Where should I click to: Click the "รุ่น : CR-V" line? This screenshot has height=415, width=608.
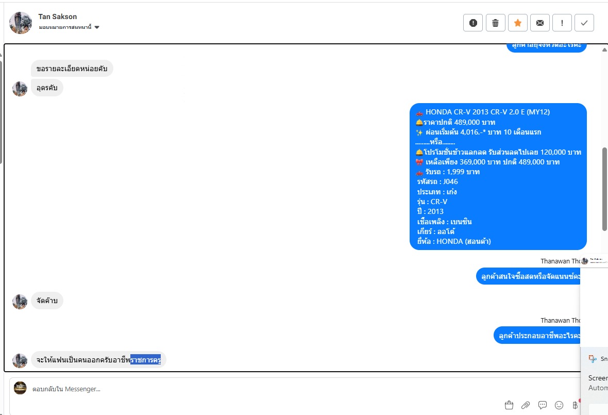click(x=432, y=202)
